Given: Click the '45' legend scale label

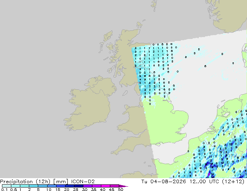Looking at the screenshot, I should coord(111,189).
